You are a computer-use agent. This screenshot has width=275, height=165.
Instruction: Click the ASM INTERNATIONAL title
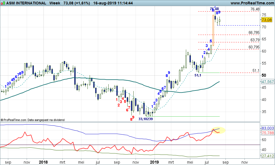coord(26,3)
